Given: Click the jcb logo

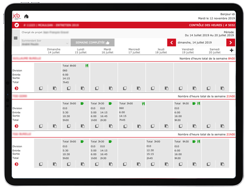Looking at the screenshot, I should pyautogui.click(x=17, y=16).
